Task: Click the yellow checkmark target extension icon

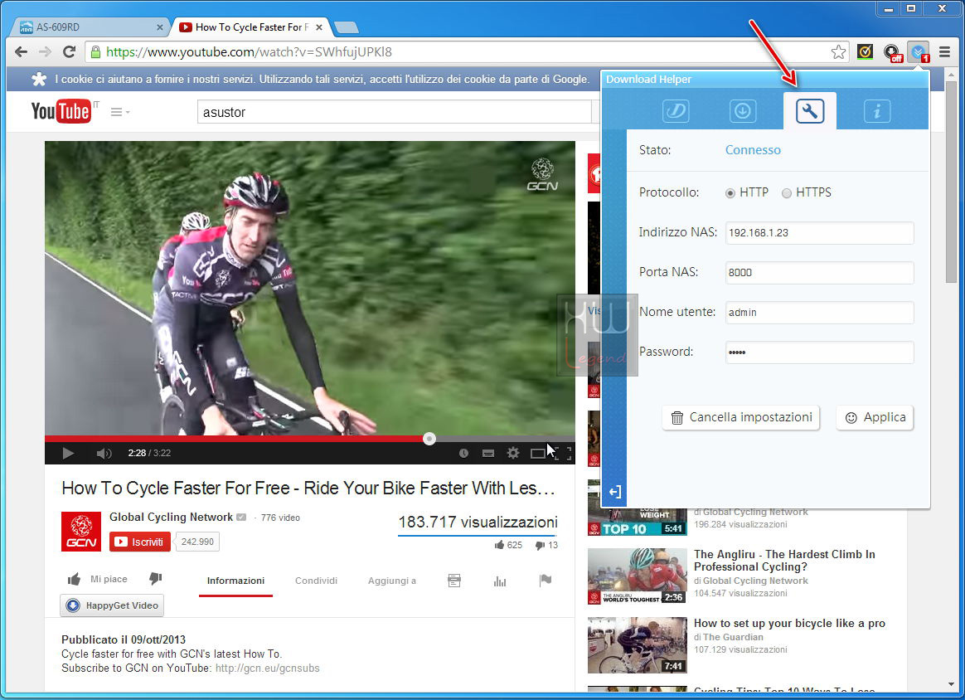Action: pyautogui.click(x=866, y=51)
